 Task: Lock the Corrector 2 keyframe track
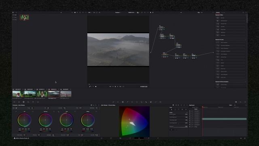pyautogui.click(x=191, y=113)
